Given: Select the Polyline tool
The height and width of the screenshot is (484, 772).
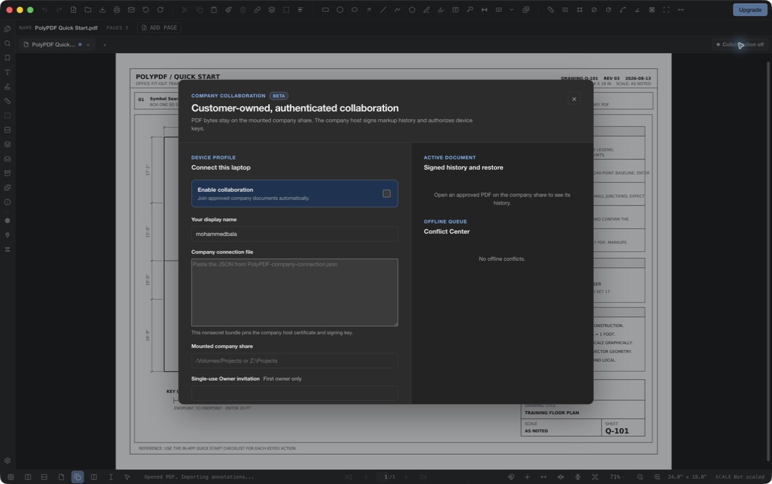Looking at the screenshot, I should (397, 10).
